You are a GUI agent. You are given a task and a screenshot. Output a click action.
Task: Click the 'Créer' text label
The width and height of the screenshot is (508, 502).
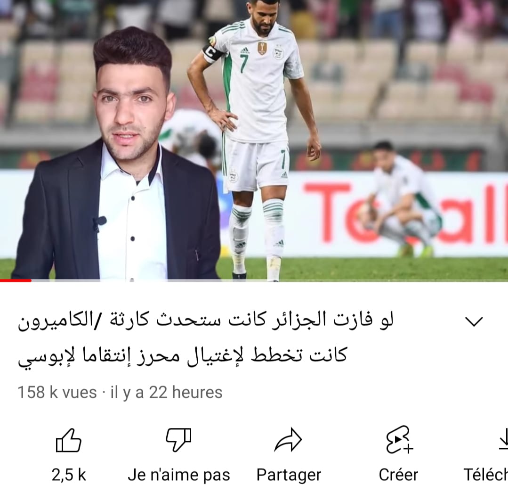pyautogui.click(x=398, y=475)
